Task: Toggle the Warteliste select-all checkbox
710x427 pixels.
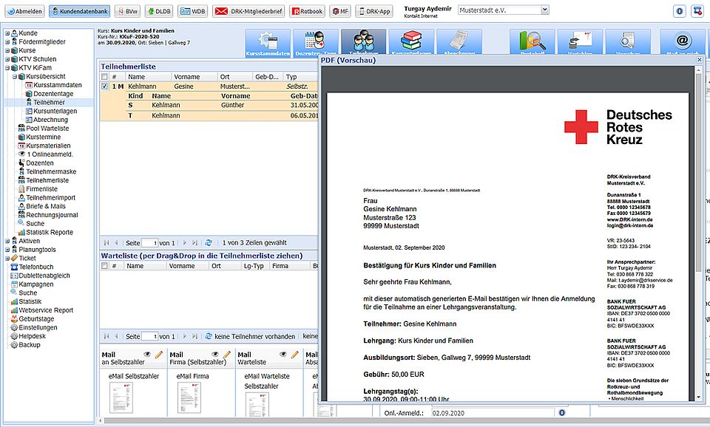Action: [105, 265]
